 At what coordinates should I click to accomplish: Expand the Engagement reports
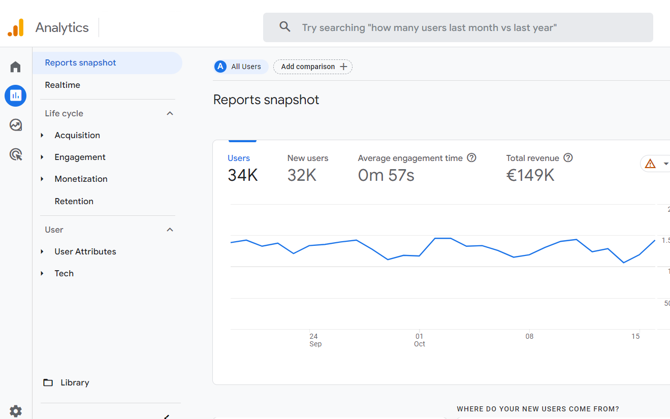point(80,157)
